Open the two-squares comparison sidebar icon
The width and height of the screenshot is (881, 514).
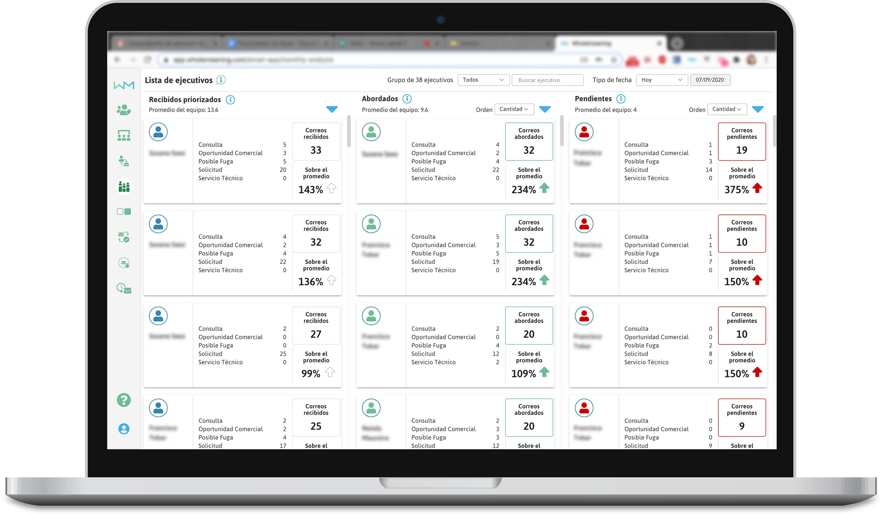click(124, 212)
